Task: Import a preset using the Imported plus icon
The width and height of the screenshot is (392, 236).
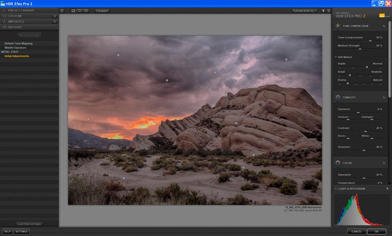Action: click(54, 21)
